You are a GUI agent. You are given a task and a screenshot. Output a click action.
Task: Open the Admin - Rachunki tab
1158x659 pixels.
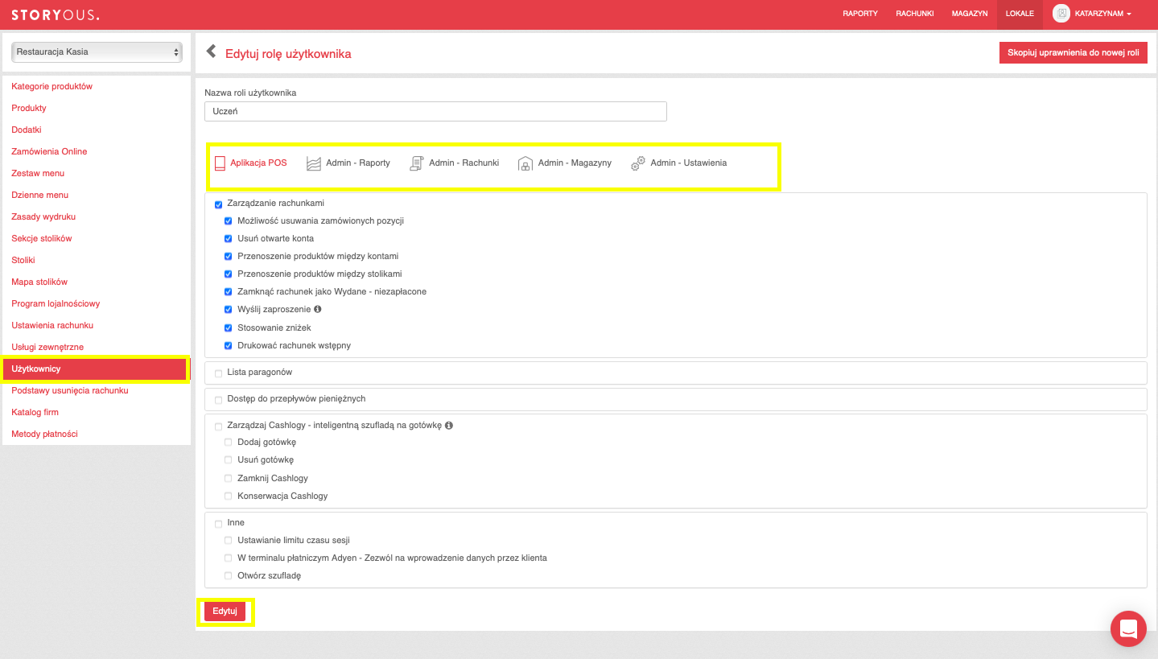pos(455,163)
